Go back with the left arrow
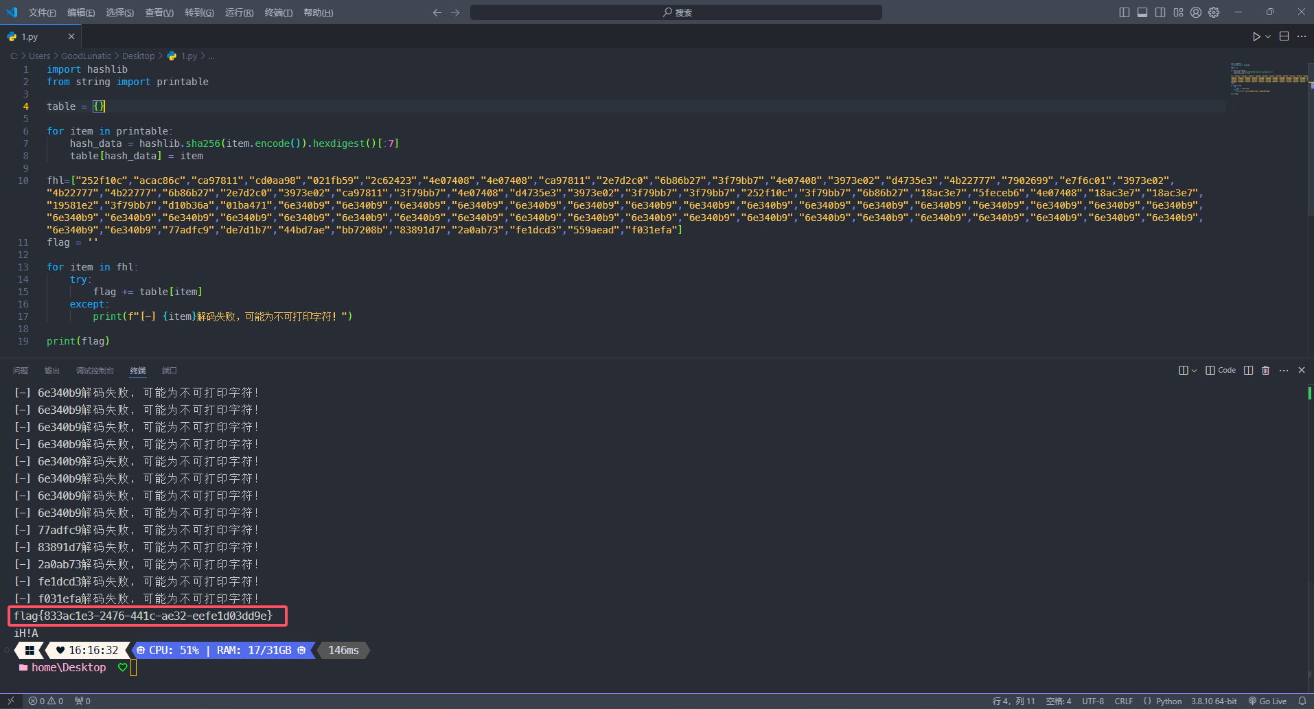Screen dimensions: 1314x709 (437, 12)
